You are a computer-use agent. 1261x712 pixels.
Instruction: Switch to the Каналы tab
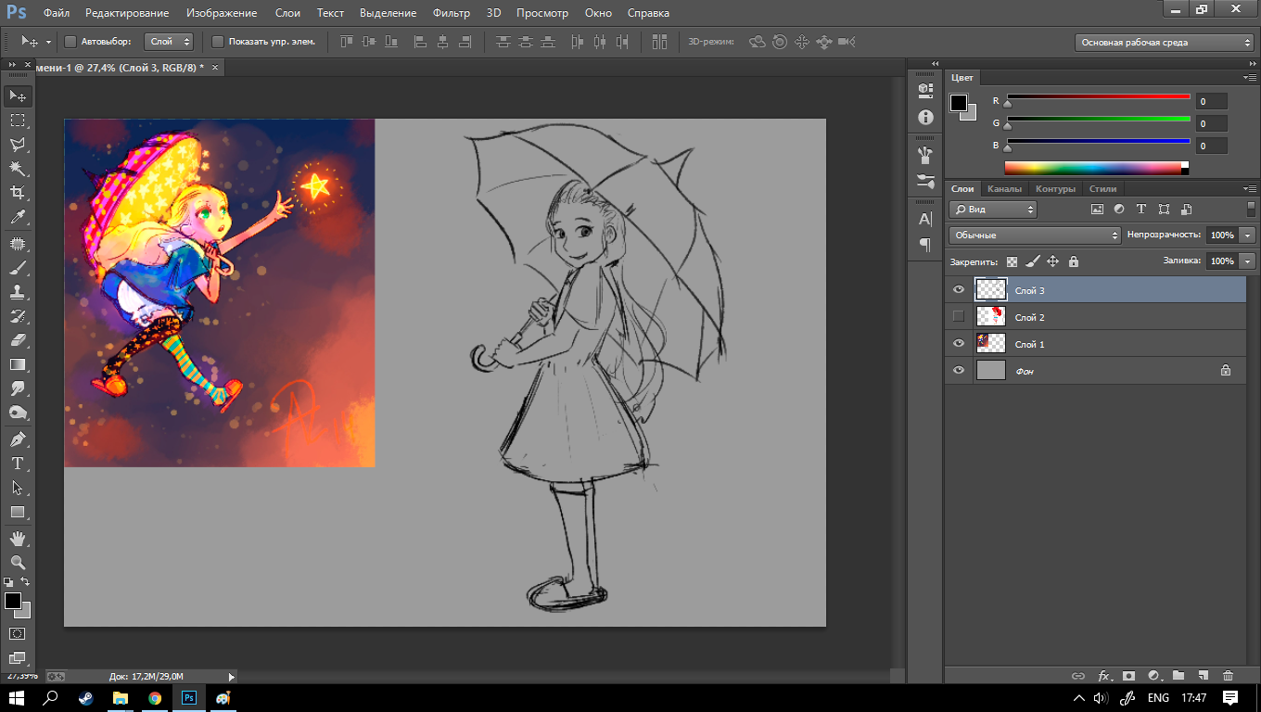1004,189
